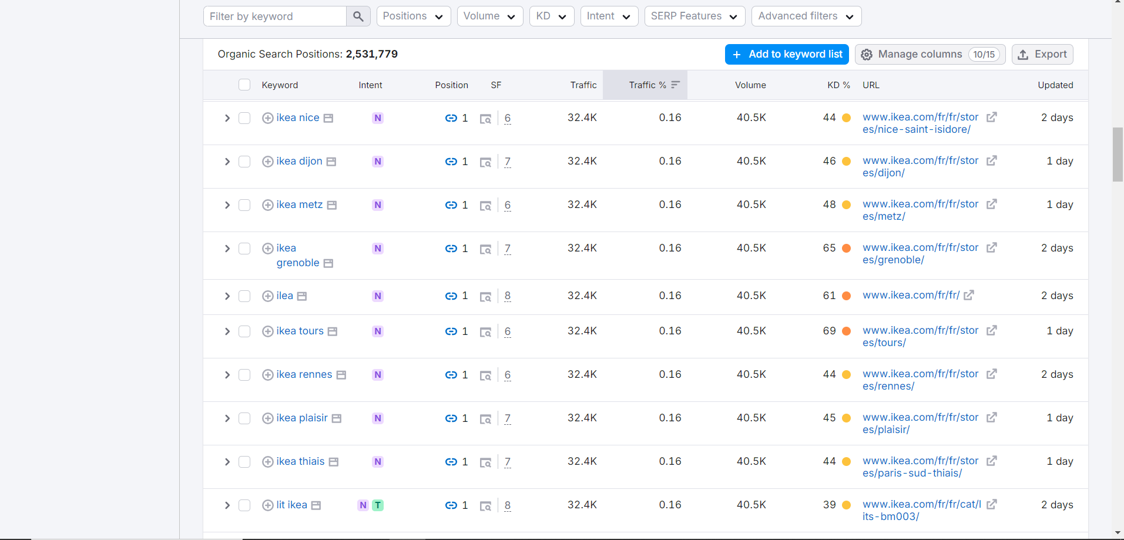The height and width of the screenshot is (540, 1124).
Task: Open the ikea grenoble store URL link
Action: [920, 254]
